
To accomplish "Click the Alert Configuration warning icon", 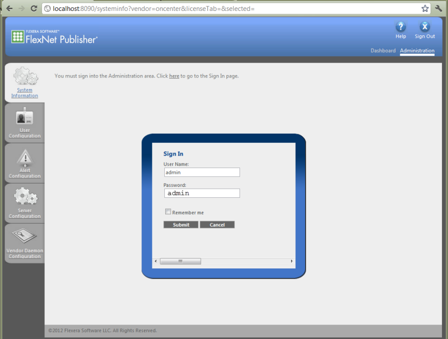I will [x=25, y=158].
